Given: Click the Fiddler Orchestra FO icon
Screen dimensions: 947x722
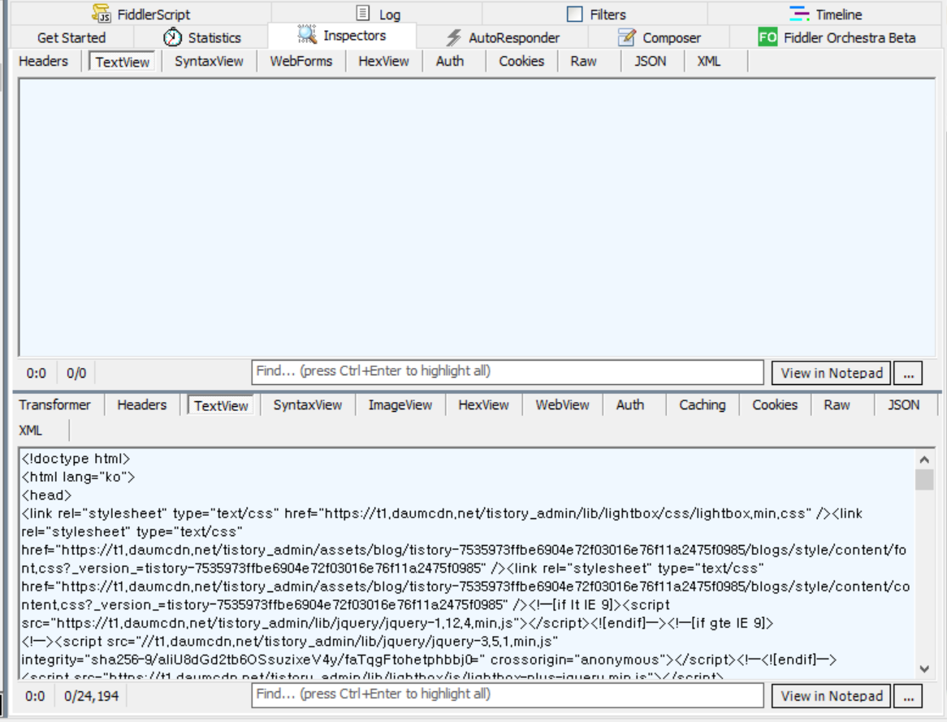Looking at the screenshot, I should coord(768,37).
